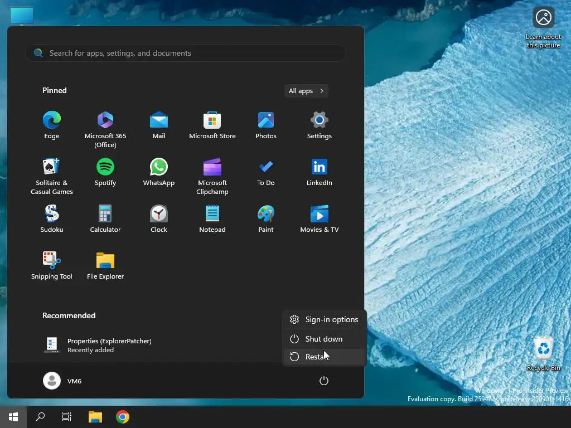571x428 pixels.
Task: Click the Start menu search field
Action: pos(185,53)
